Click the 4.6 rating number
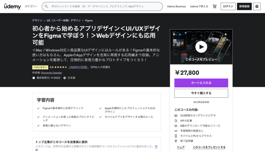This screenshot has width=265, height=151. pos(51,67)
